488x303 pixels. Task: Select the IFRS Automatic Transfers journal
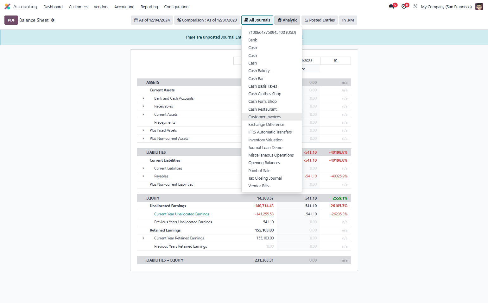pos(272,132)
